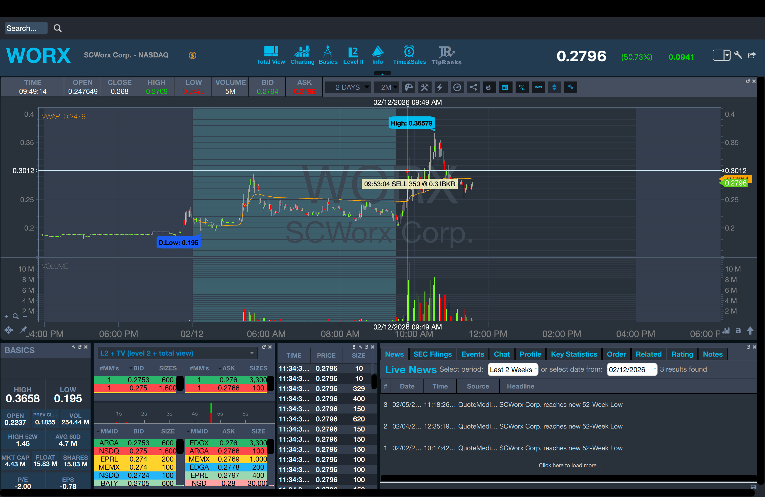Open the Key Statistics tab
Screen dimensions: 765x497
(x=574, y=354)
